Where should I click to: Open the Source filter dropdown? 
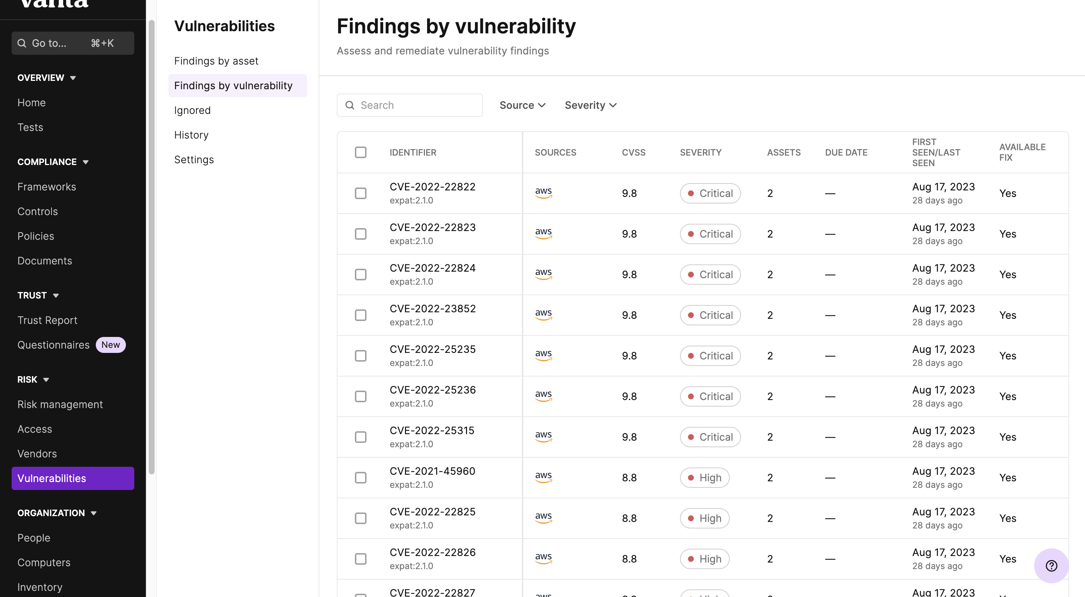point(523,105)
